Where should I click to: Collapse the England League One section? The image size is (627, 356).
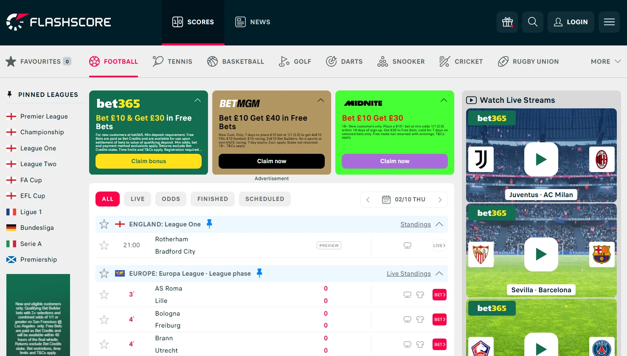(x=439, y=224)
